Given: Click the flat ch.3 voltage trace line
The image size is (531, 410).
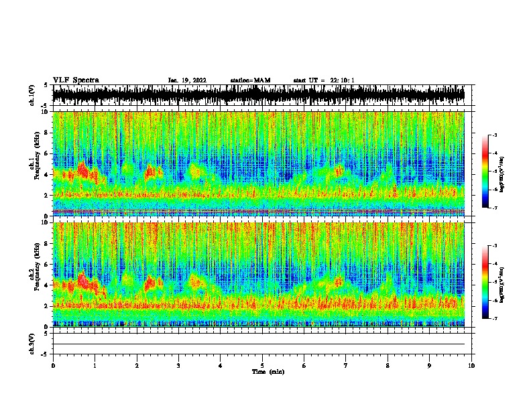Looking at the screenshot, I should pyautogui.click(x=259, y=344).
